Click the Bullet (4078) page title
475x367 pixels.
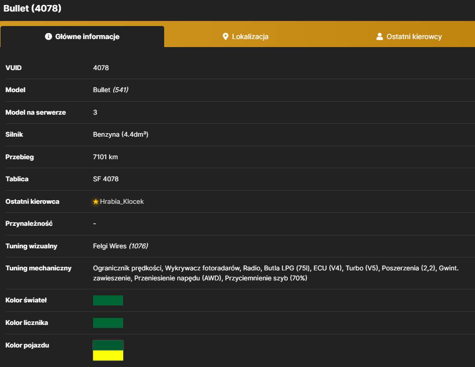click(x=33, y=8)
